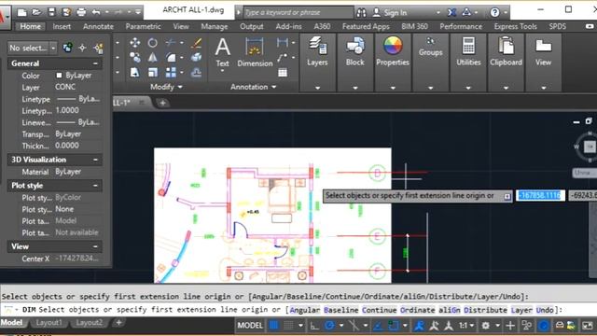Viewport: 597px width, 336px height.
Task: Click the Text tool large A icon
Action: (222, 48)
